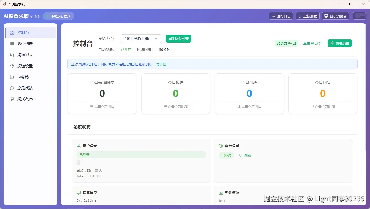The height and width of the screenshot is (209, 370).
Task: Click the 意见反馈 comment icon
Action: 12,88
